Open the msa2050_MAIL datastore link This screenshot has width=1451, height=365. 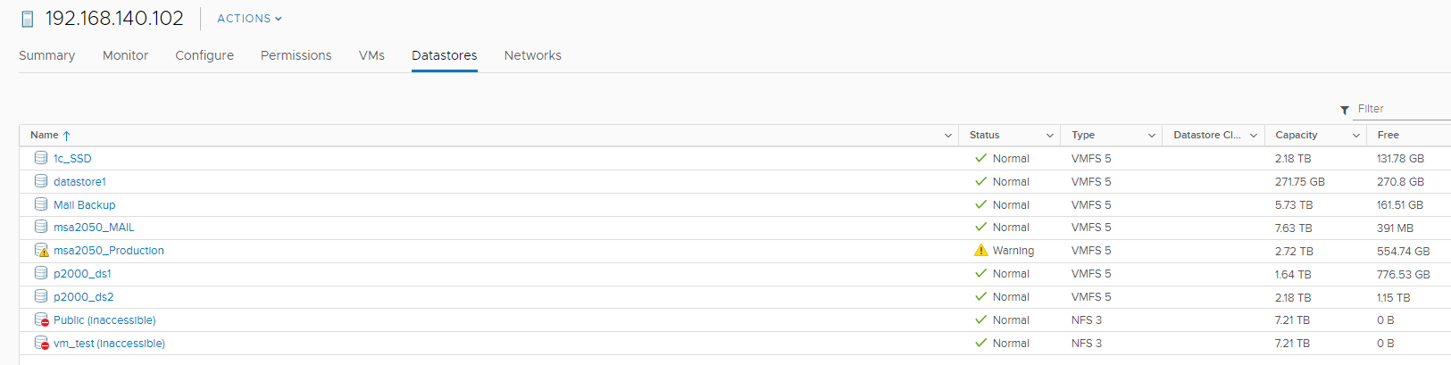[x=94, y=228]
